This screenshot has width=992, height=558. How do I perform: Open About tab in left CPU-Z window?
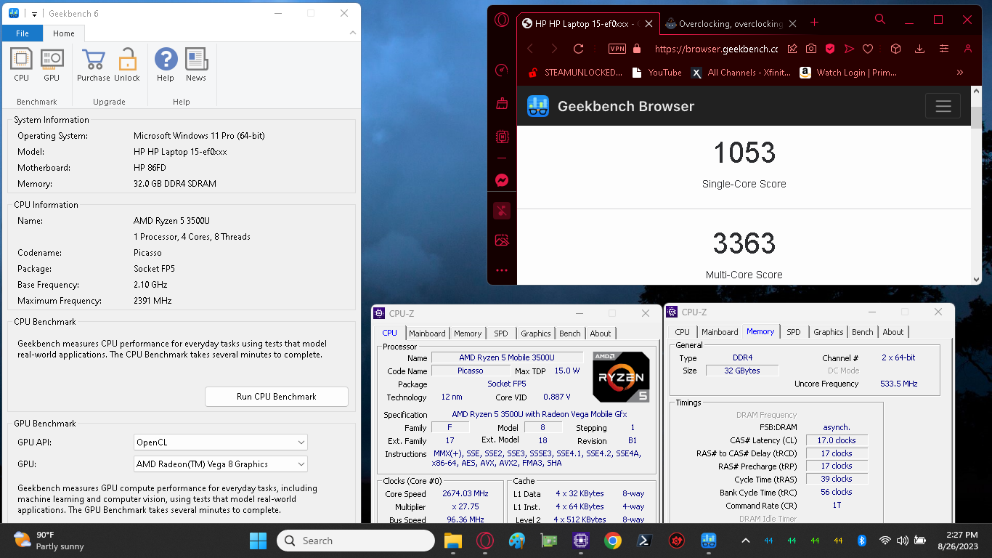601,333
